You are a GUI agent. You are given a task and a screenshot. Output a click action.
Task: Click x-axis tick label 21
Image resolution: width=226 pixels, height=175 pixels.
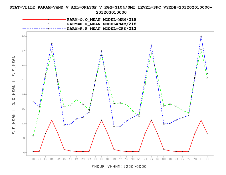77,159
